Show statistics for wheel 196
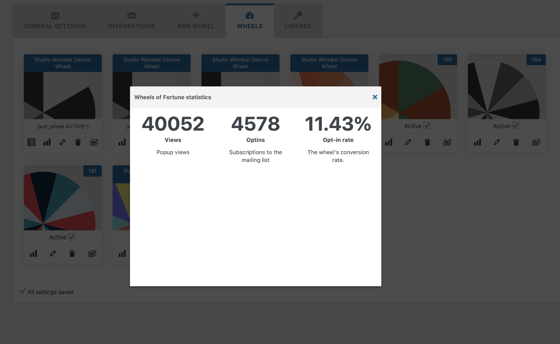 point(389,142)
